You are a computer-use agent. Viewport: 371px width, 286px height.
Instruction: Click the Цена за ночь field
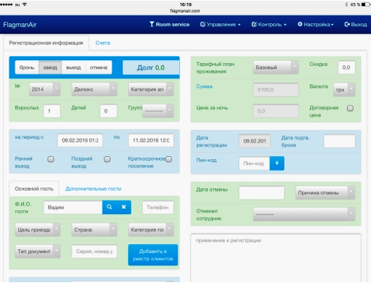point(276,111)
